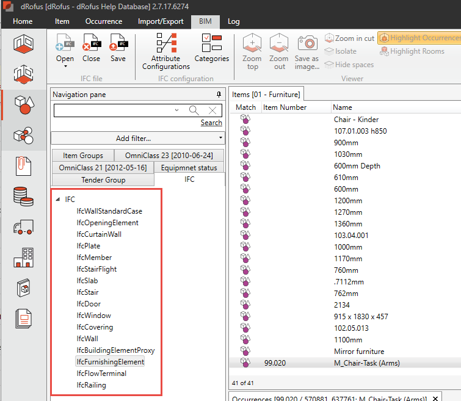The height and width of the screenshot is (401, 461).
Task: Toggle the Highlight Rooms option
Action: point(412,51)
